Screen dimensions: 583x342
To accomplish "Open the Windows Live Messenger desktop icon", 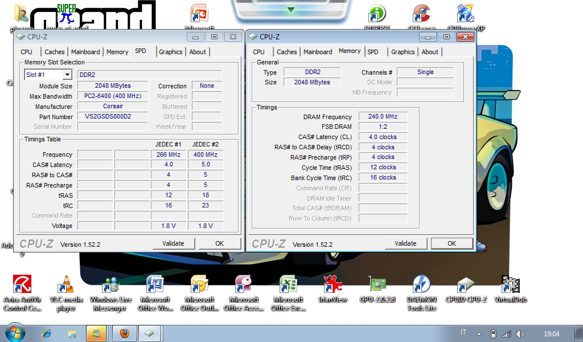I will coord(110,285).
